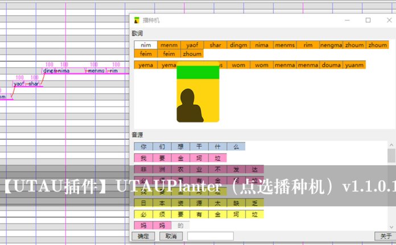
Task: Pick the source character 发
Action: (x=236, y=169)
